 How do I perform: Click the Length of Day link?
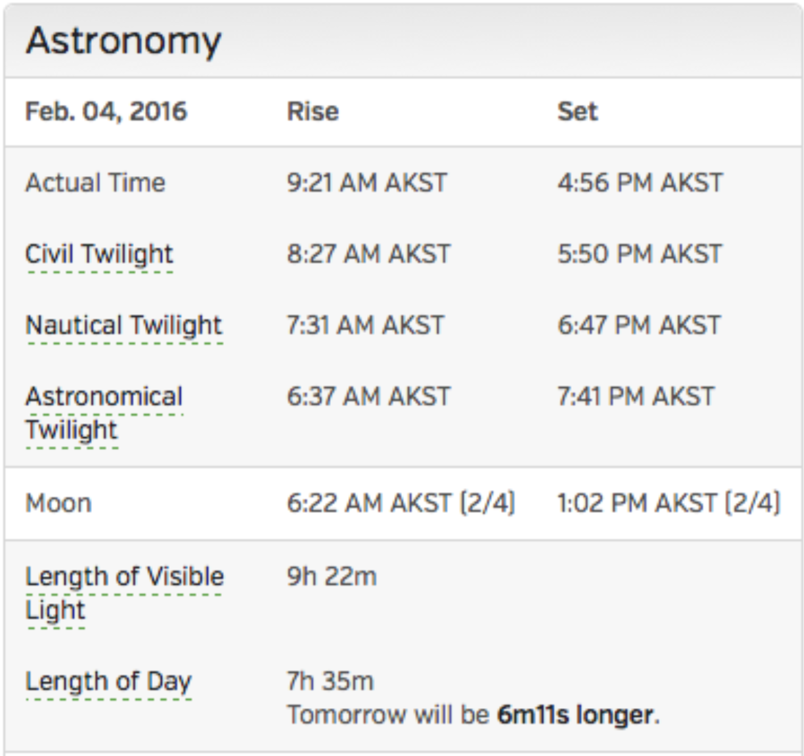point(108,682)
